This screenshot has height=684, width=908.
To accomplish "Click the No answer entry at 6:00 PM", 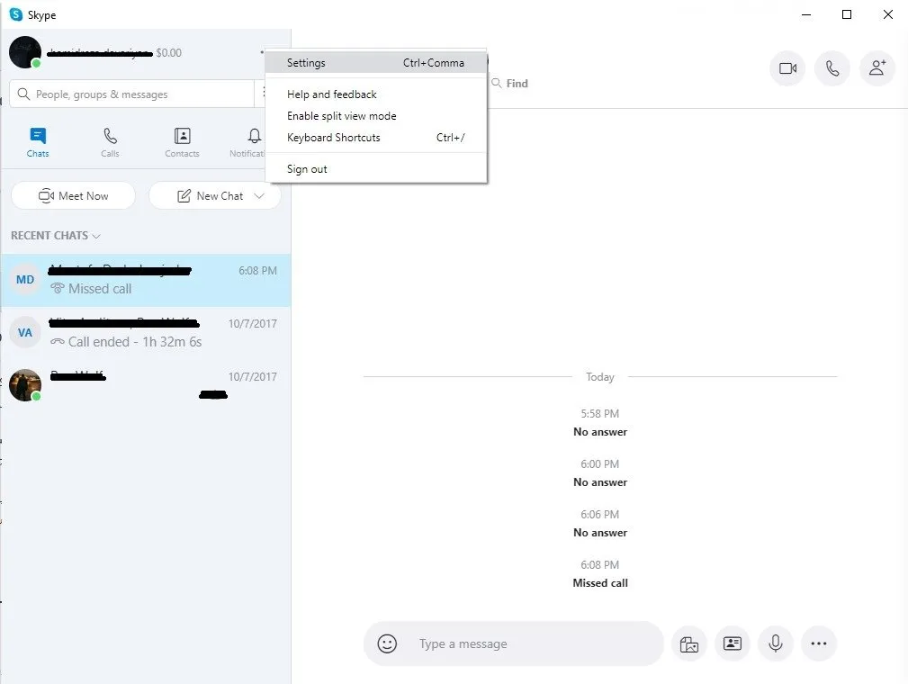I will [600, 482].
